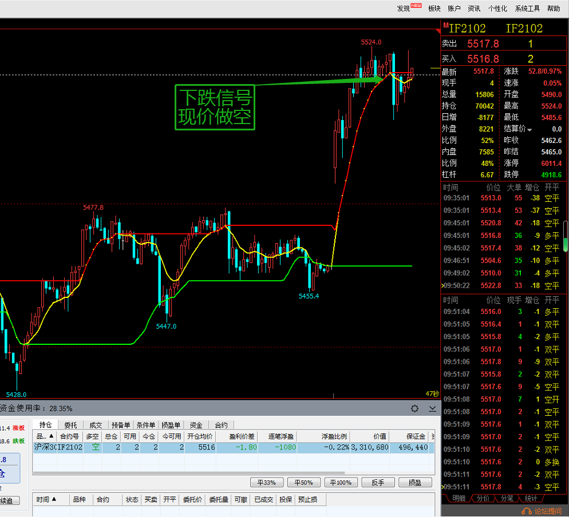Click the position table horizontal scrollbar
The width and height of the screenshot is (569, 517).
pos(189,473)
